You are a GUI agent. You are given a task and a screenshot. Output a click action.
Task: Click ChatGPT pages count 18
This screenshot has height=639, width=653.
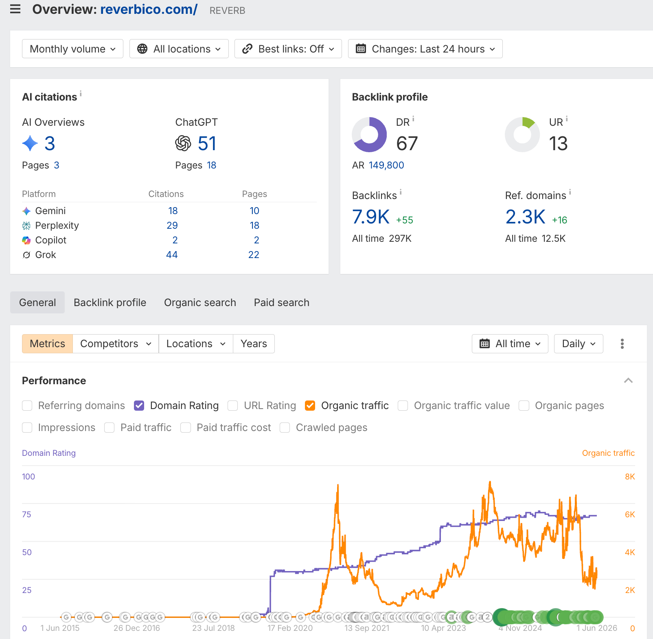point(212,165)
